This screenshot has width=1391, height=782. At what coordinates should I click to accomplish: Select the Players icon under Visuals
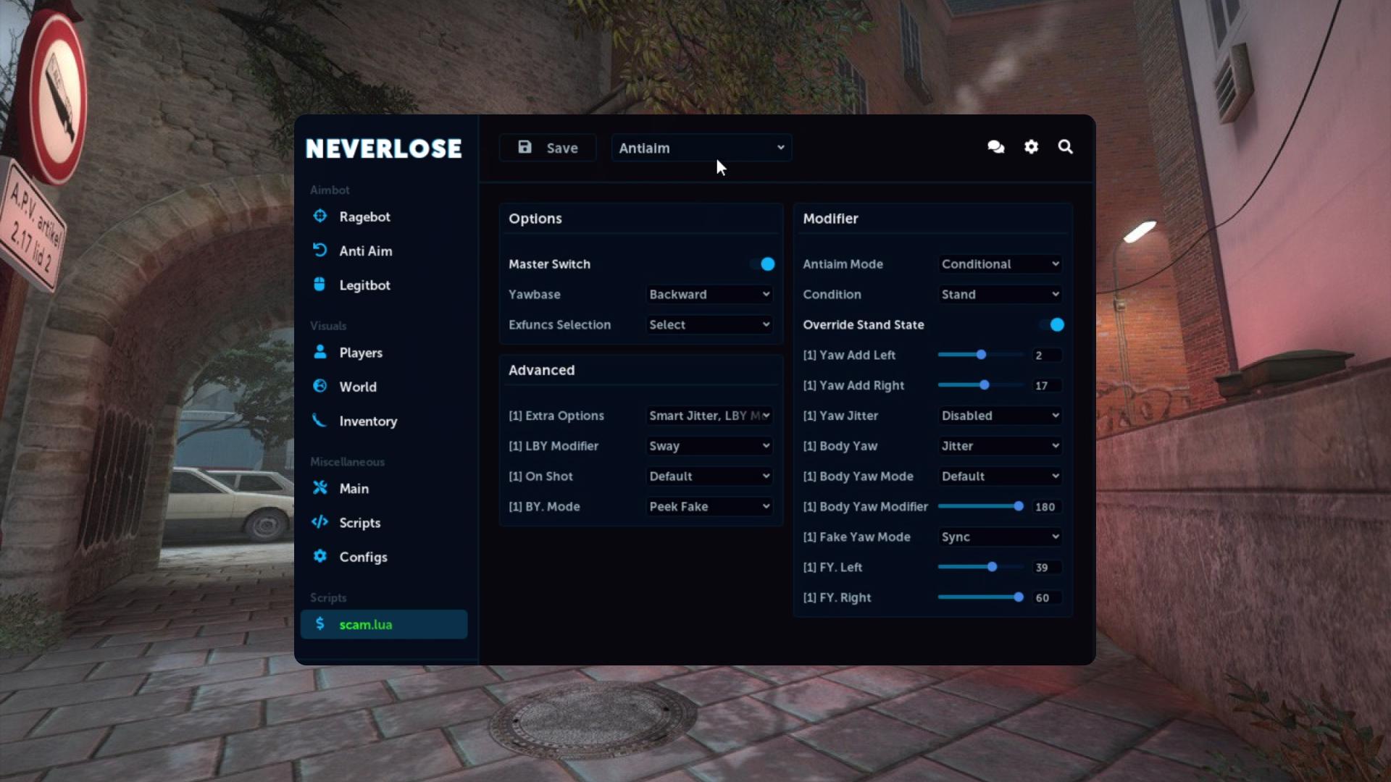pos(320,353)
